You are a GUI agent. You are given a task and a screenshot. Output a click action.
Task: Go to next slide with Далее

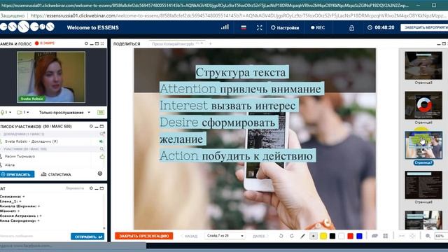[x=260, y=237]
